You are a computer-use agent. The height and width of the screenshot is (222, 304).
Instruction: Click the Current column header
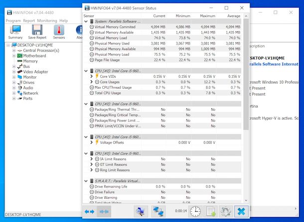159,16
